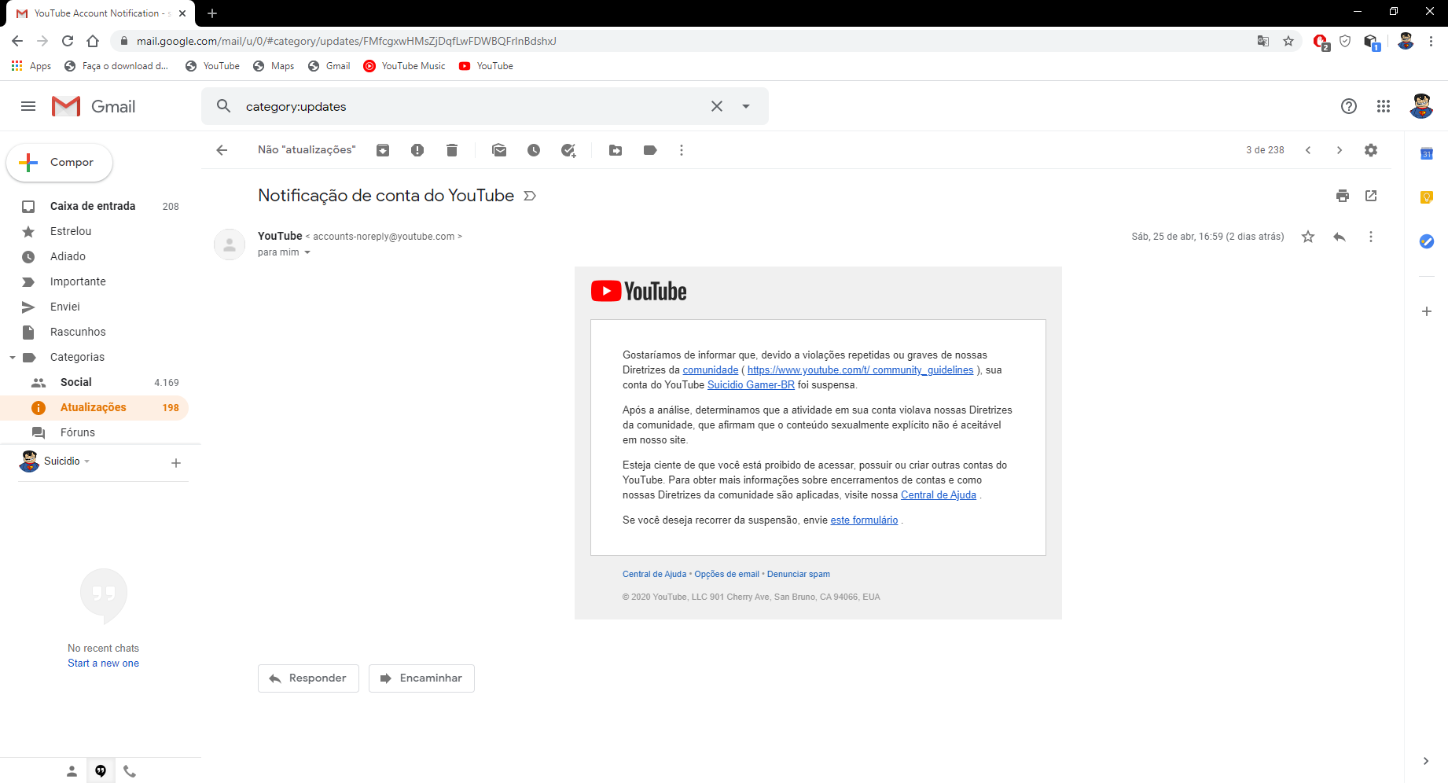Open the 'Suicidio Gamer-BR' channel link

click(x=751, y=385)
